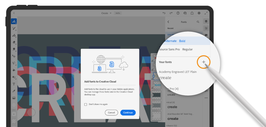Screen dimensions: 266x127
Task: Select the Eraser tool
Action: pos(14,42)
